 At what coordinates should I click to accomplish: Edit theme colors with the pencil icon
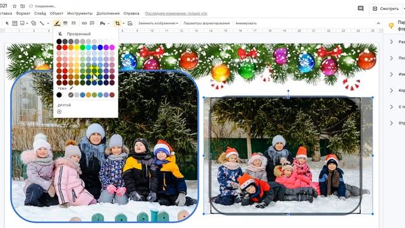(72, 89)
